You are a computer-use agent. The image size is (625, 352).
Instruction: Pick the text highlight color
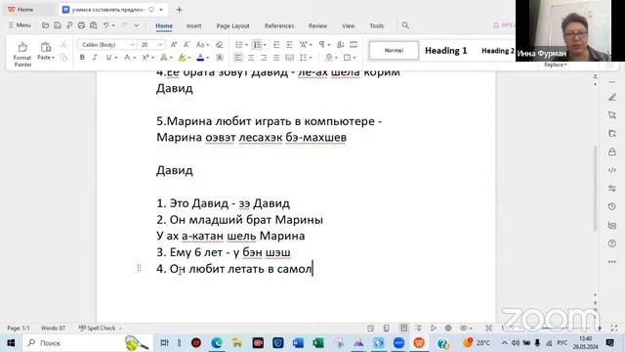pyautogui.click(x=183, y=58)
